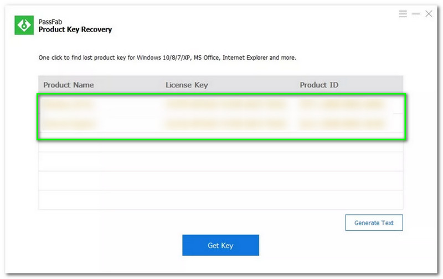This screenshot has width=443, height=279.
Task: Click the "PassFab" brand name text
Action: point(49,21)
